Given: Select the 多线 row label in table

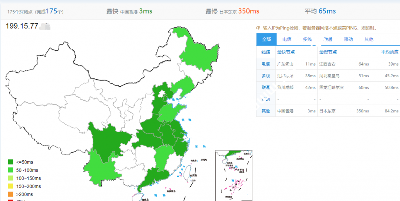Looking at the screenshot, I should click(x=266, y=76).
